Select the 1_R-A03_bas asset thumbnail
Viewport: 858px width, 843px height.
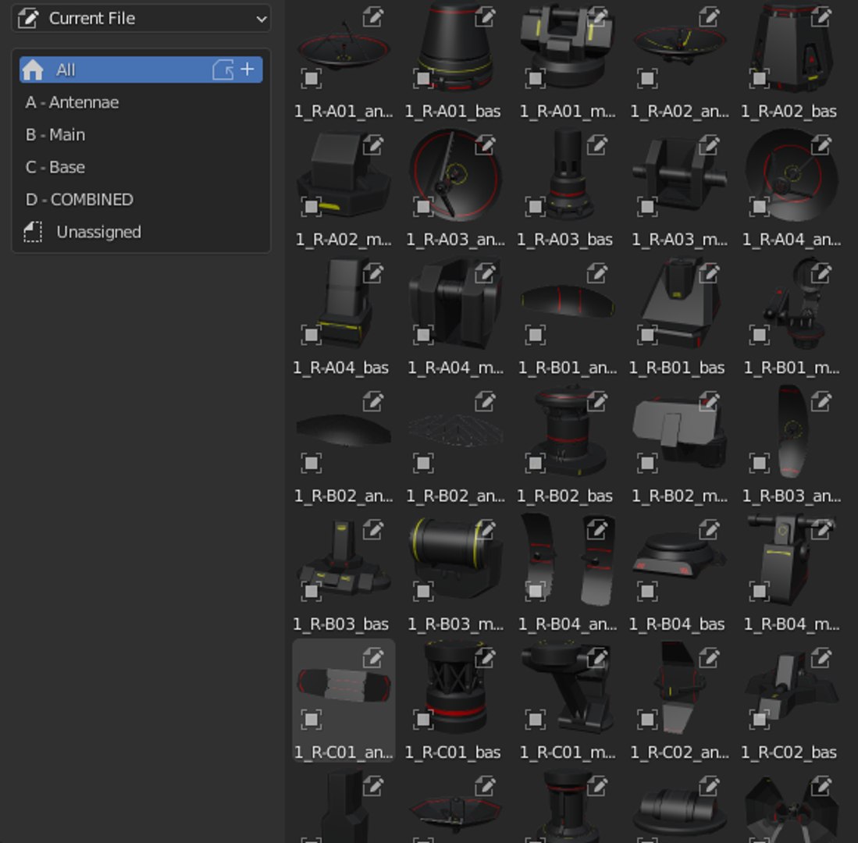(x=568, y=175)
